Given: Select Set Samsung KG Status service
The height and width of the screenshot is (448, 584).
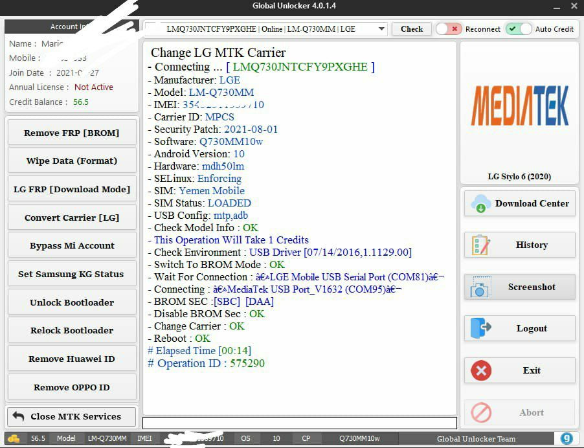Looking at the screenshot, I should click(x=72, y=274).
